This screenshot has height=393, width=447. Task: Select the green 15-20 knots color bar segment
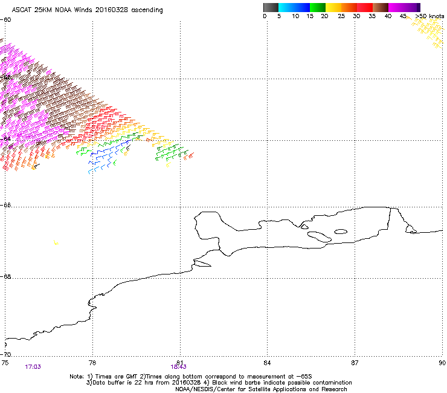click(318, 7)
